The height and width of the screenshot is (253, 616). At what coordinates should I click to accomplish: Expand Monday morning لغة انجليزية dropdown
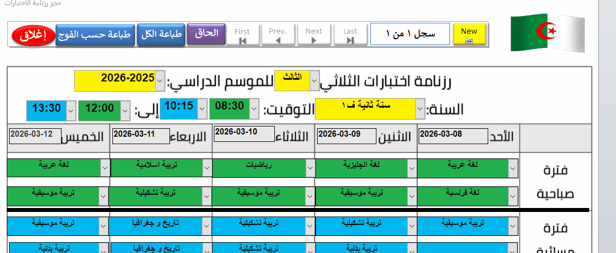pyautogui.click(x=412, y=167)
